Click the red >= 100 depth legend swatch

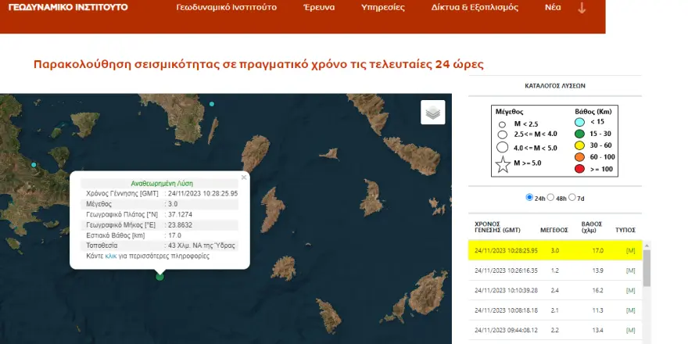(x=579, y=169)
